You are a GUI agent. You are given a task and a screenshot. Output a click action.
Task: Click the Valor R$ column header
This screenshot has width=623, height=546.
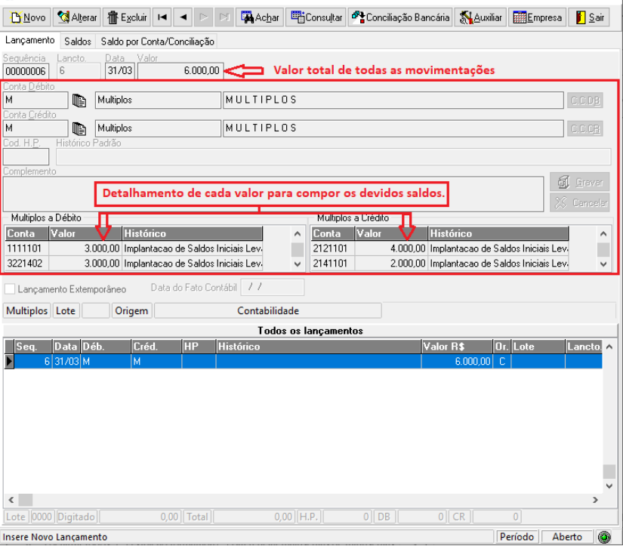tap(457, 347)
